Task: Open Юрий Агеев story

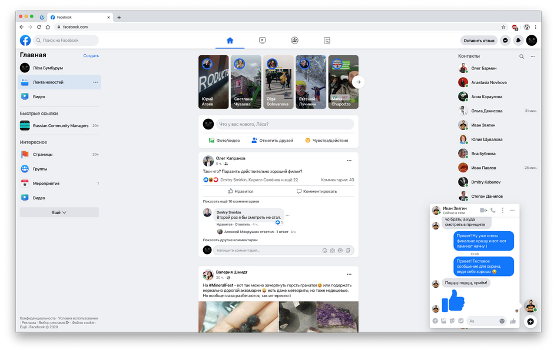Action: point(214,82)
